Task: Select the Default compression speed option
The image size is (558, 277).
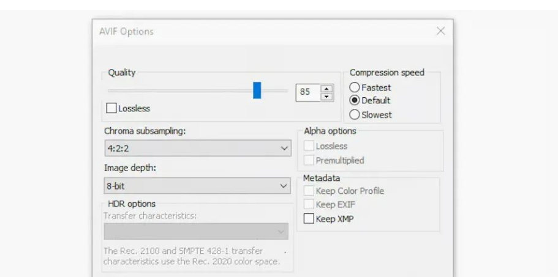Action: 354,100
